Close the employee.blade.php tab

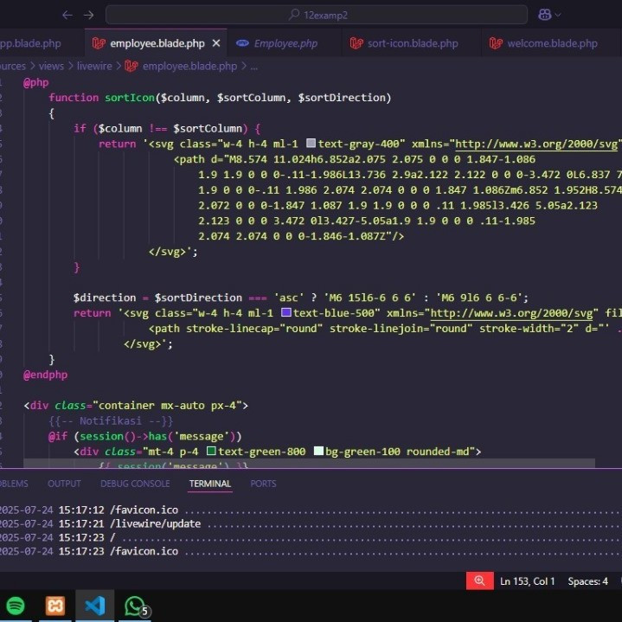pos(215,43)
